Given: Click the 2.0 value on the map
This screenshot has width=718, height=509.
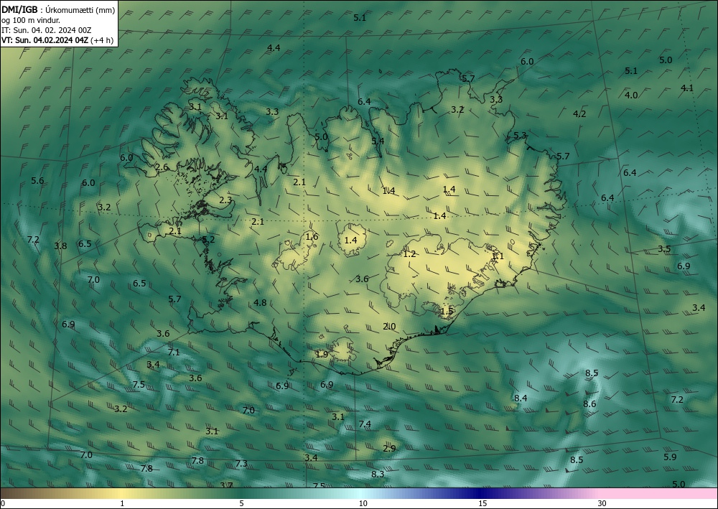Looking at the screenshot, I should pos(389,327).
